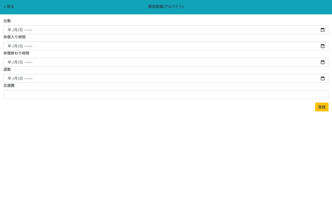Click the 休憩終わり時間 field label

click(16, 53)
